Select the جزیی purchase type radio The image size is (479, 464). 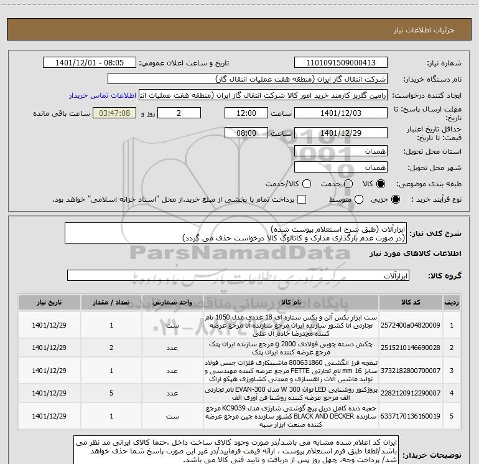[395, 199]
